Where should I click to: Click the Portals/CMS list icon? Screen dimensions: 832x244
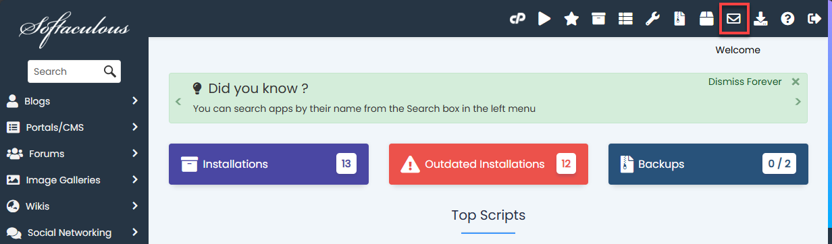(13, 127)
